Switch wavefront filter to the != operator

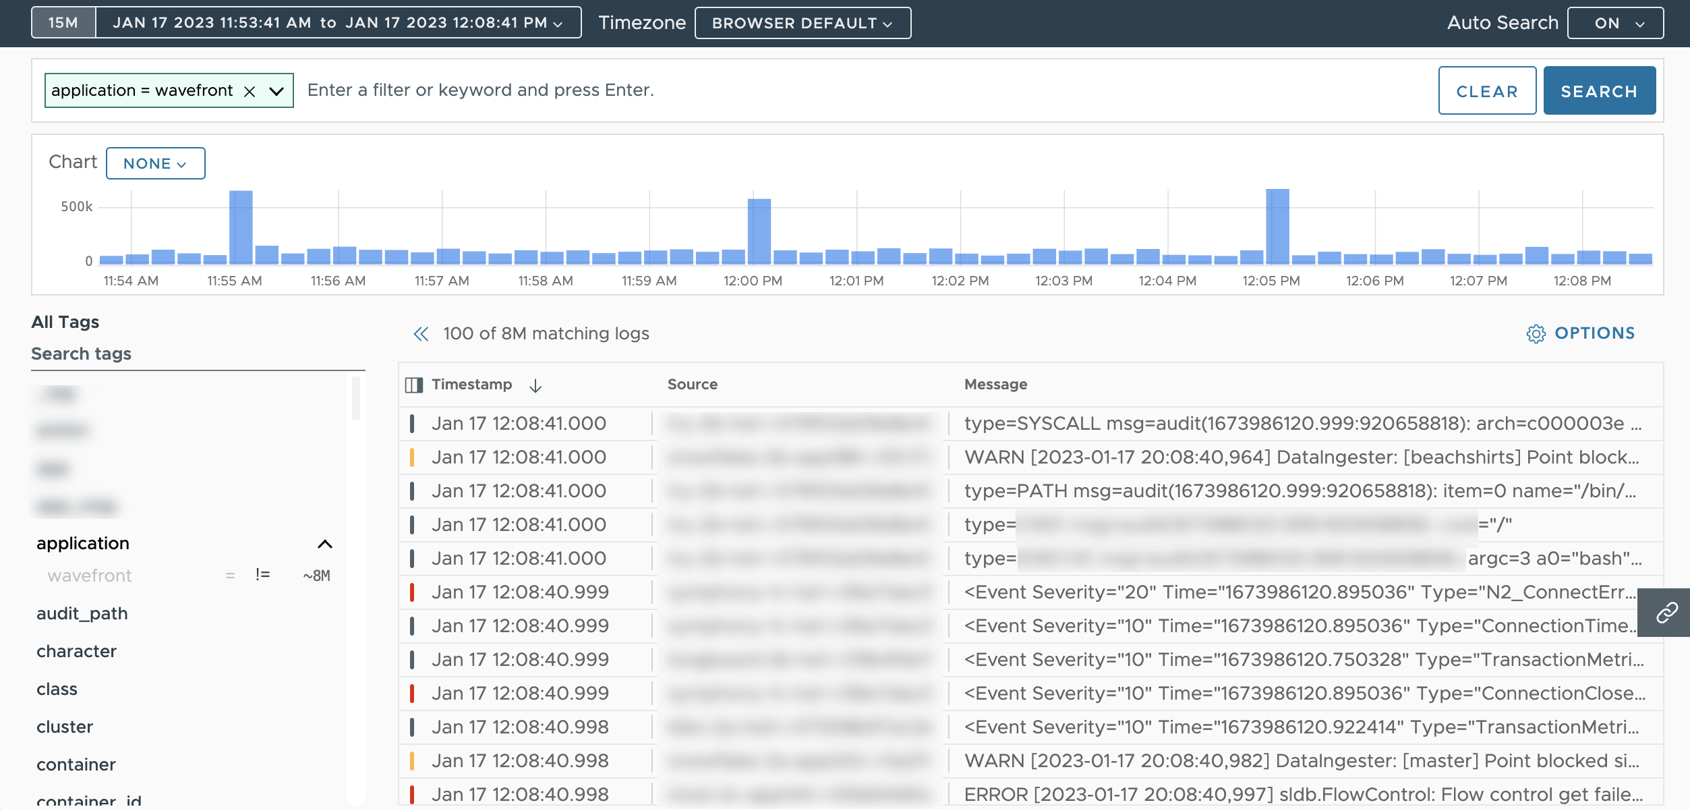click(262, 574)
